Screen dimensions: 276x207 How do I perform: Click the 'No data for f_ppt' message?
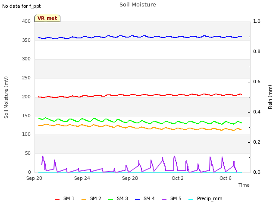21,6
